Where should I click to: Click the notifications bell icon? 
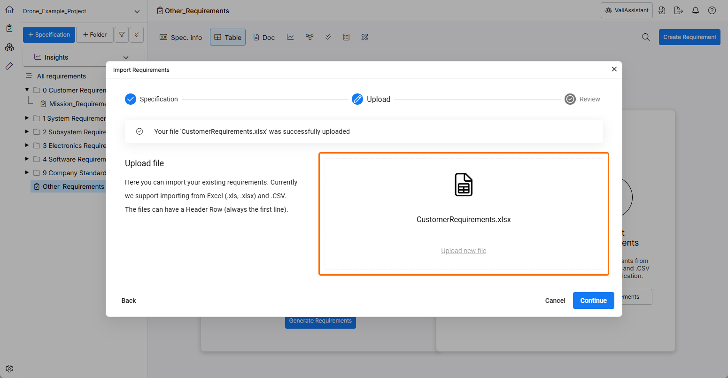[696, 10]
